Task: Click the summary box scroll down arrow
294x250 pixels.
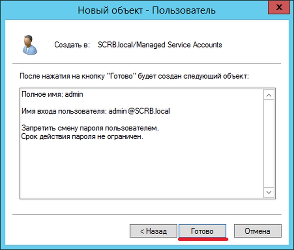Action: [269, 193]
